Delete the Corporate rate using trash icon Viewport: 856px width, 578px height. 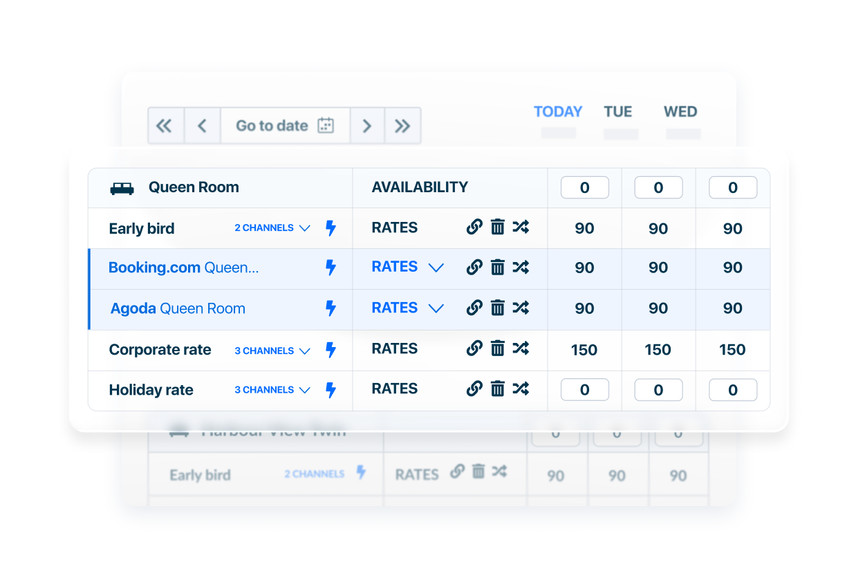pos(497,348)
